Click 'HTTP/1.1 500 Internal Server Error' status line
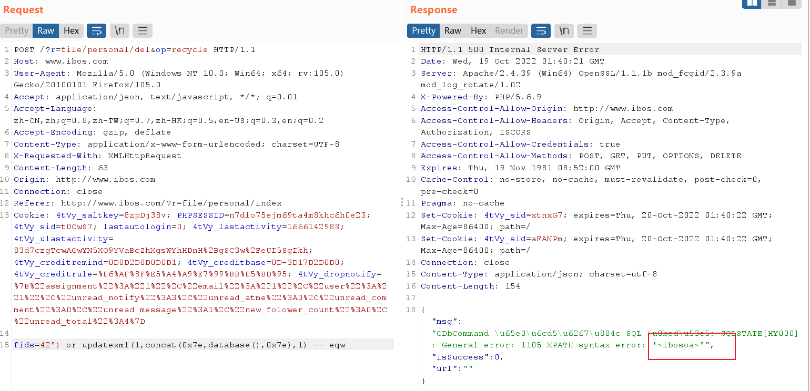 click(x=510, y=50)
